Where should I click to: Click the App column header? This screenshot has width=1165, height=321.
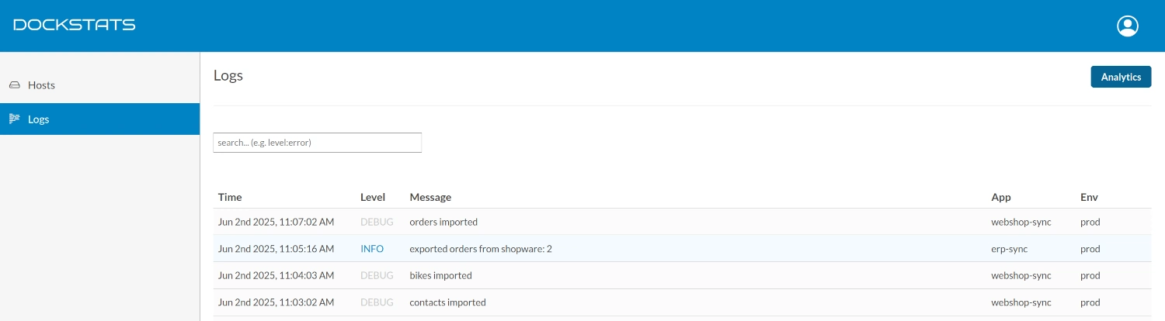pyautogui.click(x=1001, y=197)
